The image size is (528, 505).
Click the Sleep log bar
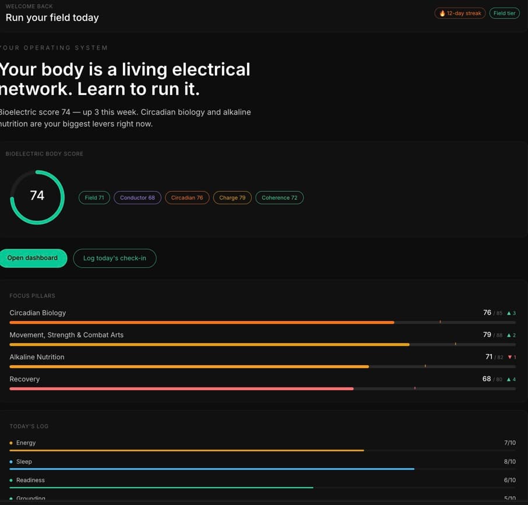(263, 469)
